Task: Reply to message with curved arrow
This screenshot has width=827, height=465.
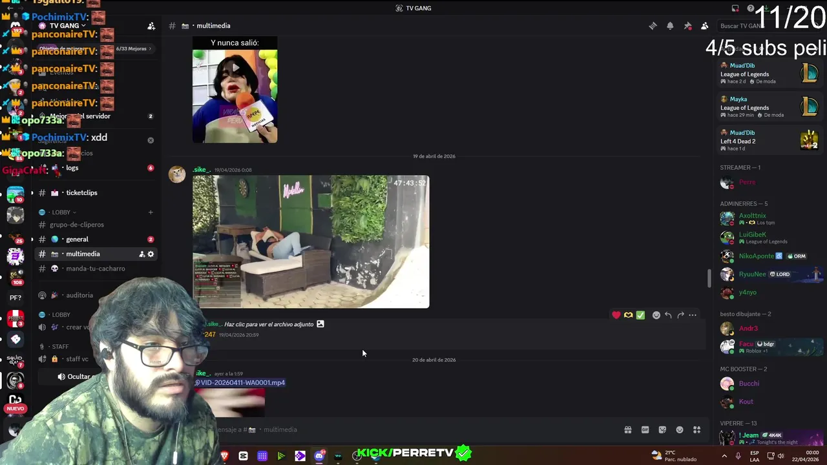Action: tap(668, 315)
